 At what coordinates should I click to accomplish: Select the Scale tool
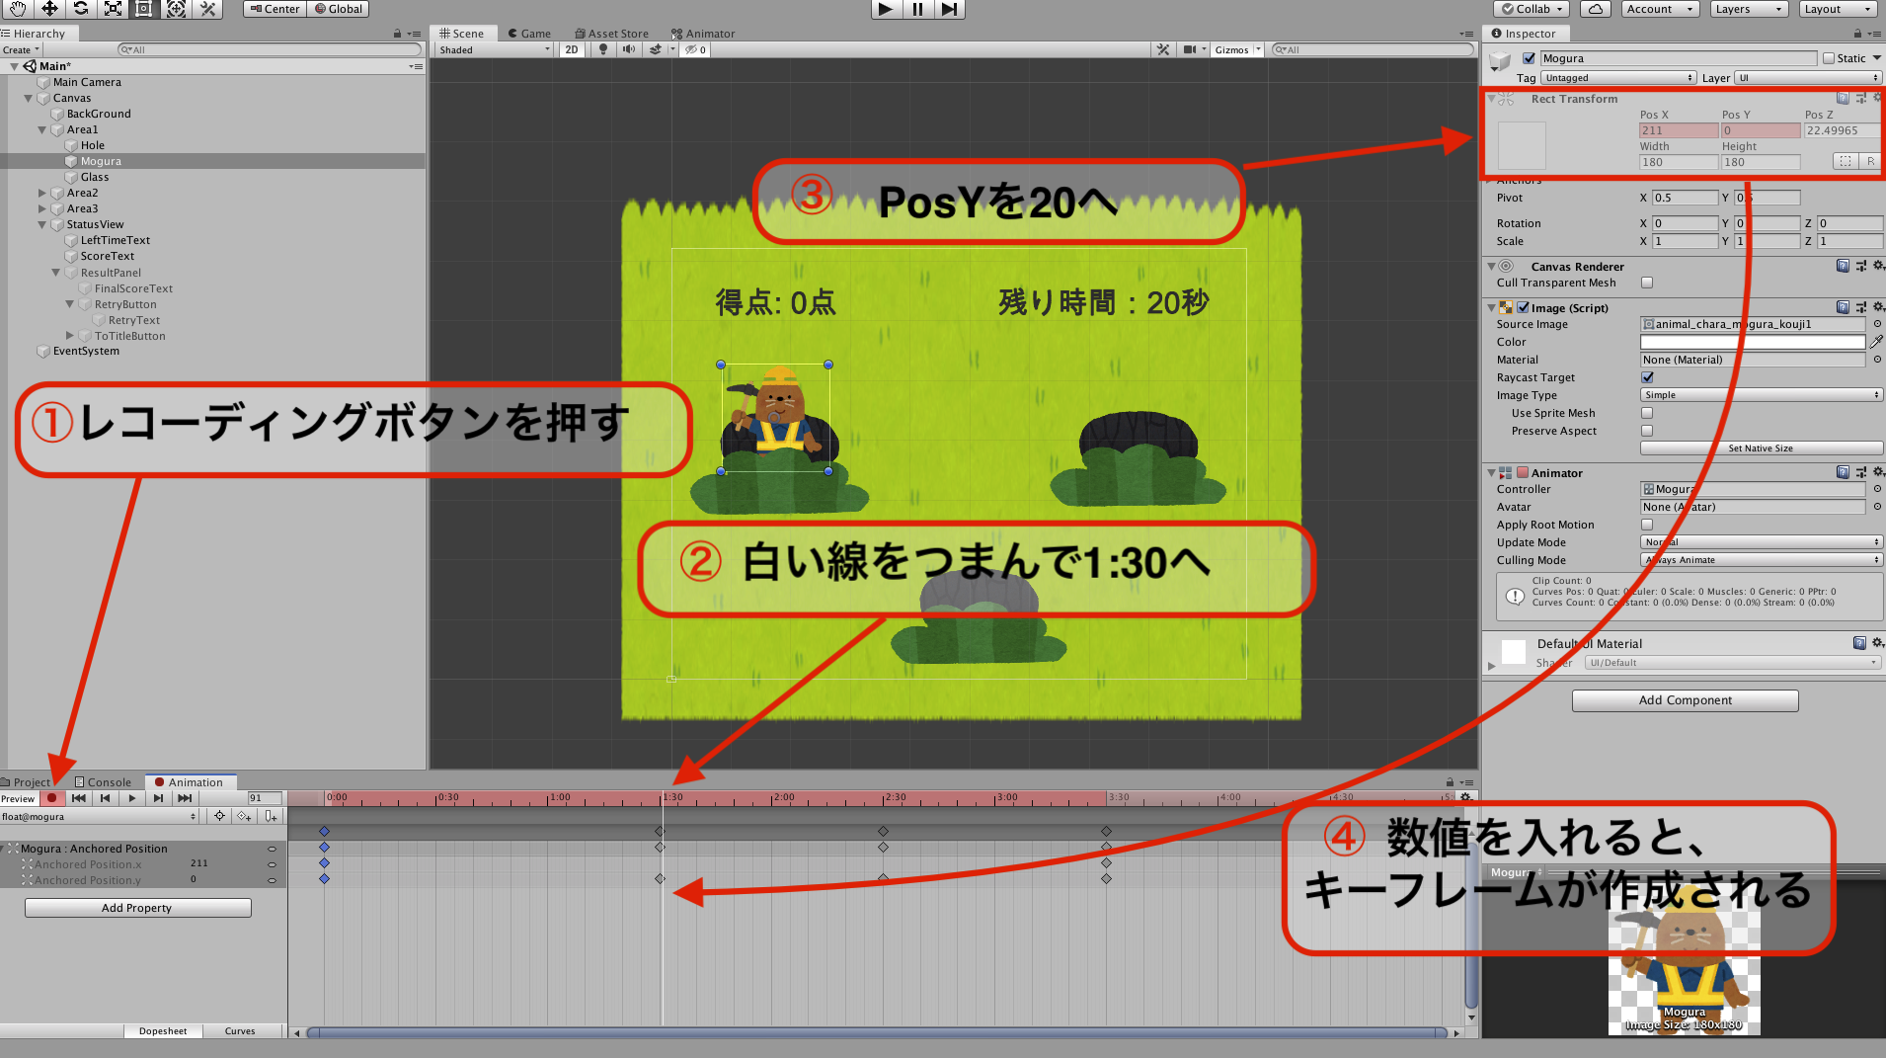[x=113, y=9]
